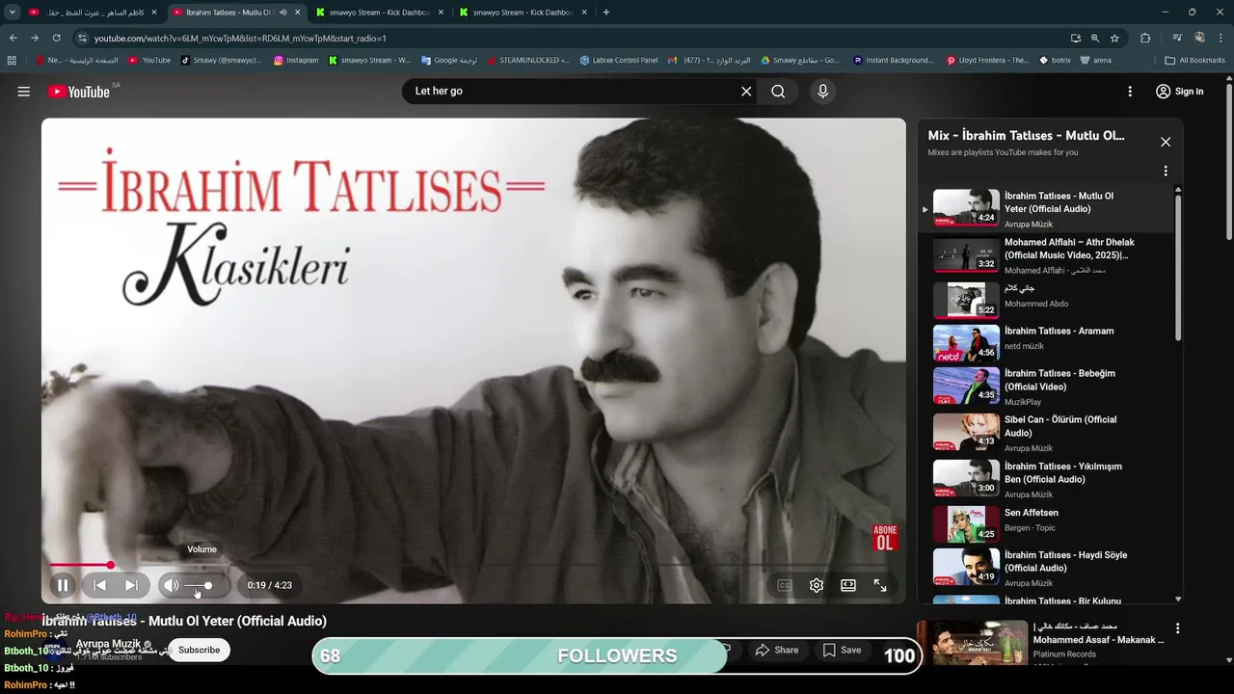Go back in browser history
Viewport: 1234px width, 694px height.
coord(13,38)
